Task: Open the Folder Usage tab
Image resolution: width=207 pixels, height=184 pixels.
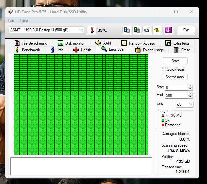Action: coord(150,50)
